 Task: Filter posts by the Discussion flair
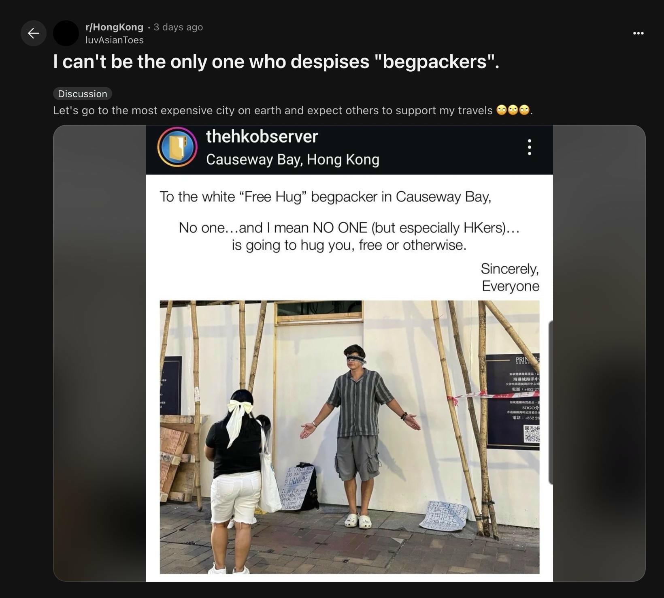[83, 94]
